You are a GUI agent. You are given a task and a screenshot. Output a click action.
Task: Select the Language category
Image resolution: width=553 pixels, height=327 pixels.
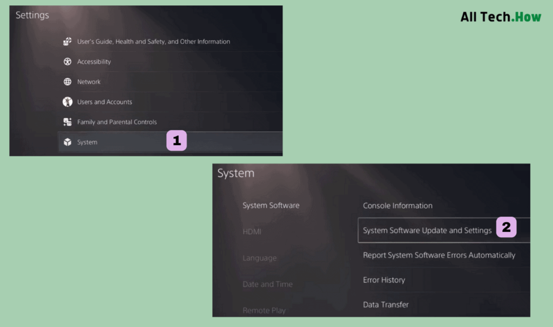pos(260,258)
